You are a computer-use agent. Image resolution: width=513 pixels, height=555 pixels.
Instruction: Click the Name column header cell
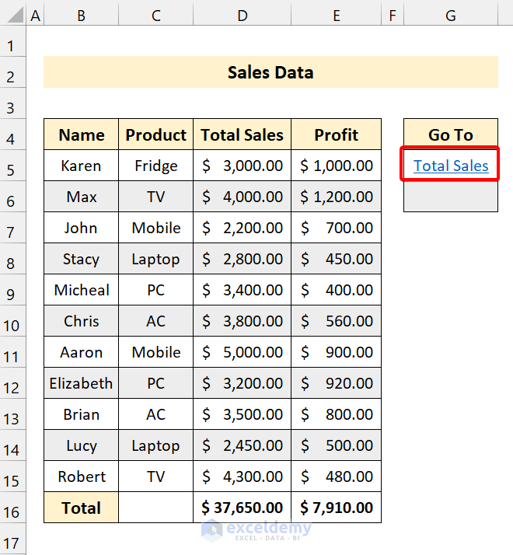[x=81, y=134]
